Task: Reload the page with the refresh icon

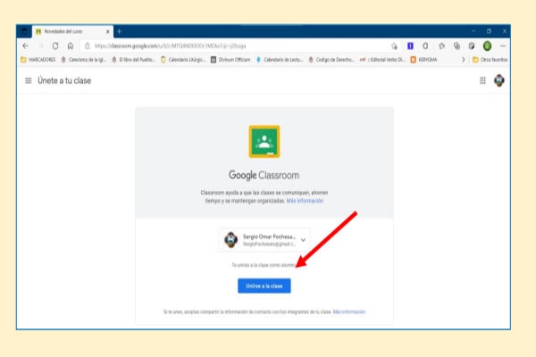Action: [x=55, y=46]
